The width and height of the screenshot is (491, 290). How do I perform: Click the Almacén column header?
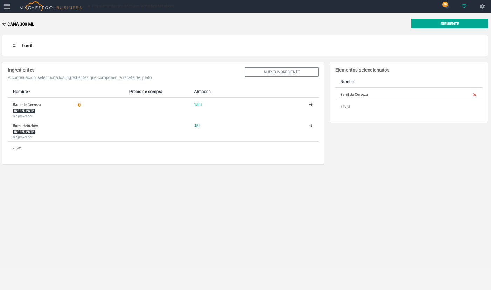click(202, 92)
